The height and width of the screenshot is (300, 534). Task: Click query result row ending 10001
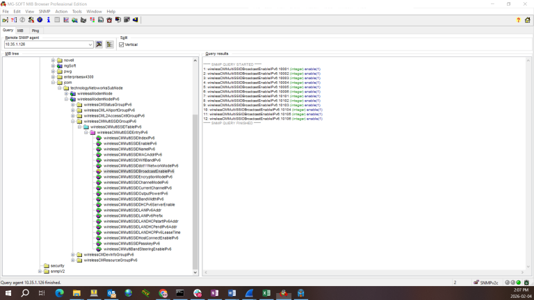(262, 69)
